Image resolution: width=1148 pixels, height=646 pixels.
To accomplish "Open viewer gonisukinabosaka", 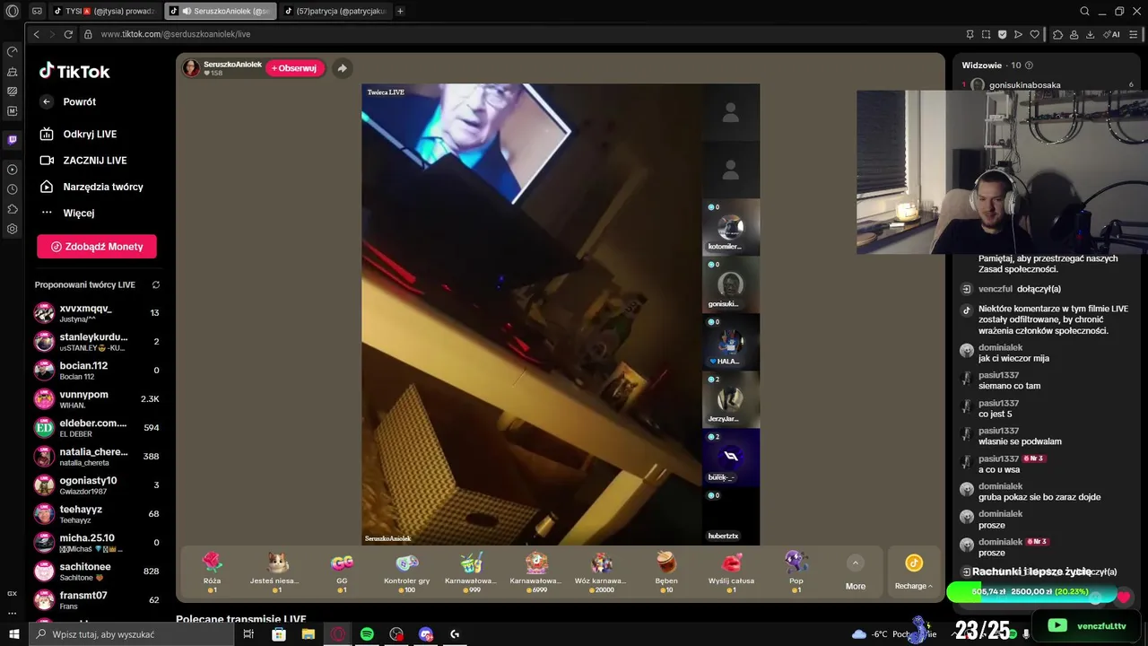I will pos(1024,85).
